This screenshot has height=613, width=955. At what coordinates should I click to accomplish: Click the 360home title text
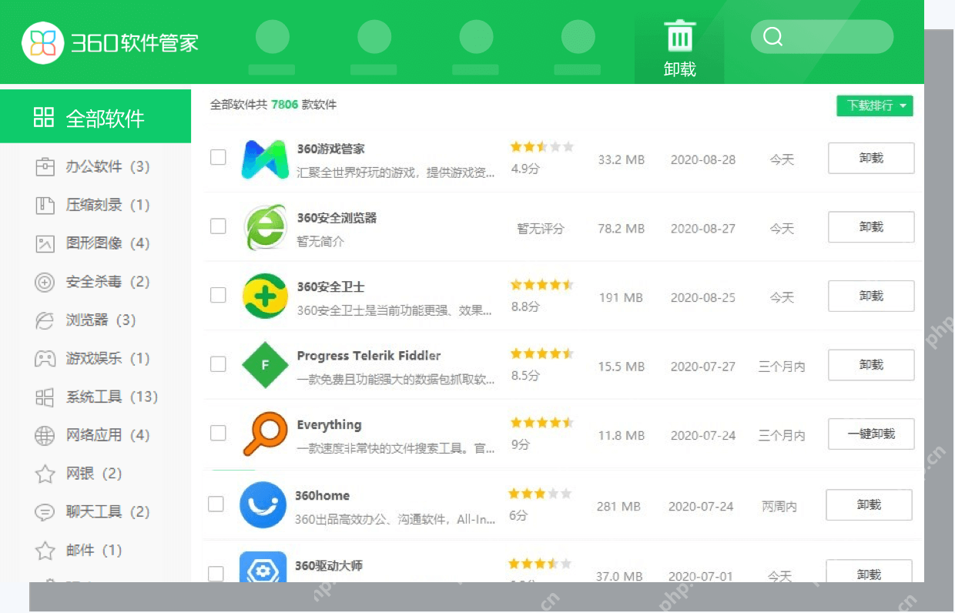click(x=322, y=495)
